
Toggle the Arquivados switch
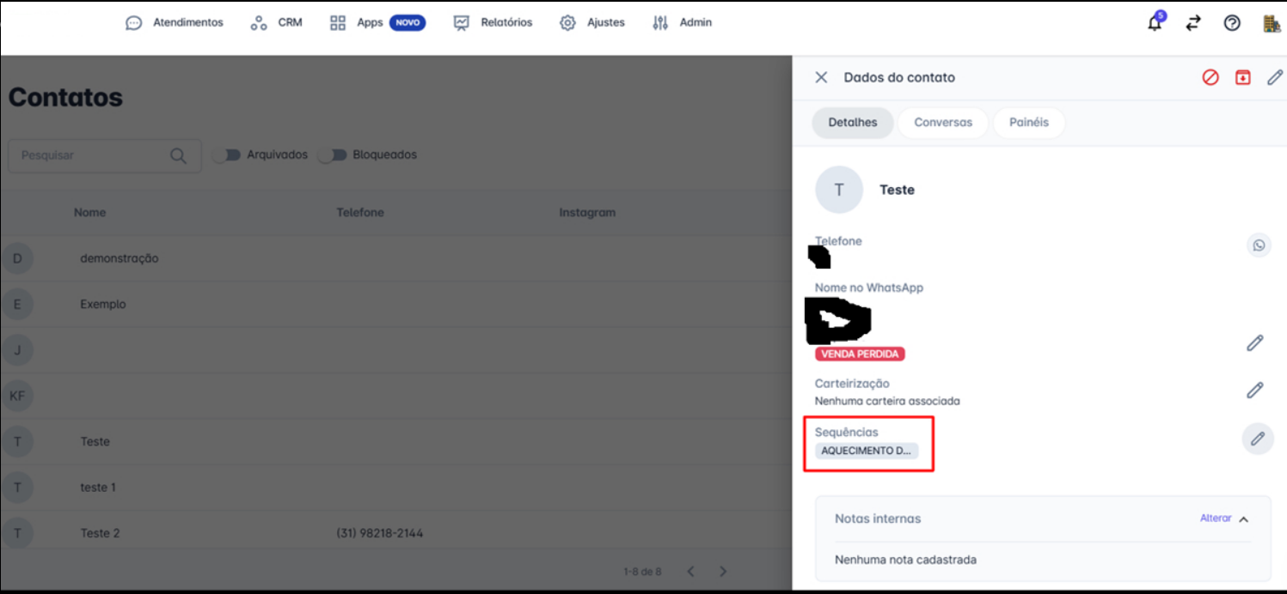pos(227,155)
